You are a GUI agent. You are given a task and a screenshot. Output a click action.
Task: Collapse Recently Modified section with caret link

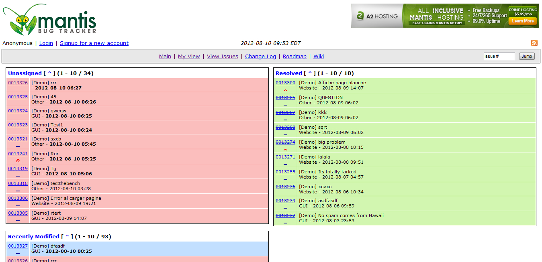(x=67, y=236)
